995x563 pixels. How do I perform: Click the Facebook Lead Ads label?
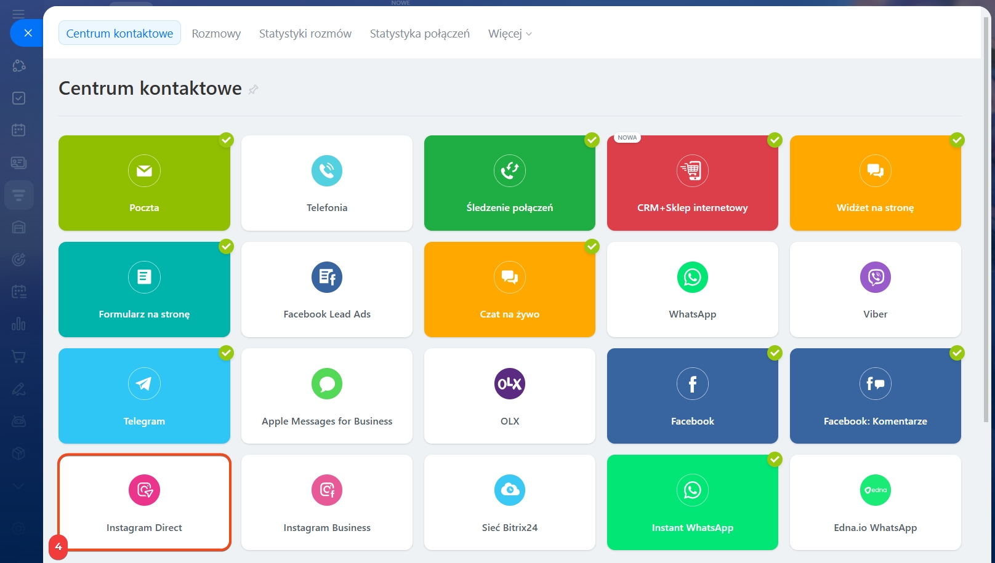click(327, 314)
